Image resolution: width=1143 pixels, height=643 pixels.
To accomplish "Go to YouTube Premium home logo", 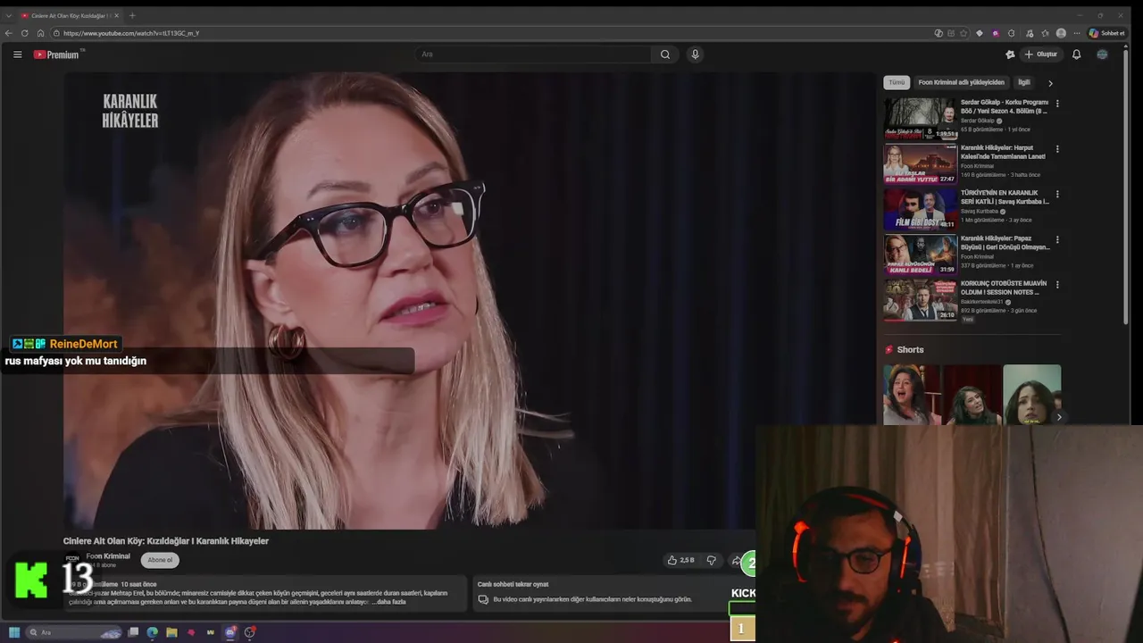I will pyautogui.click(x=57, y=54).
